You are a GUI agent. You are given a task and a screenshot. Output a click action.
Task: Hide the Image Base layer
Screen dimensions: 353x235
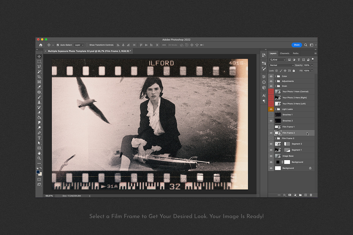click(271, 156)
